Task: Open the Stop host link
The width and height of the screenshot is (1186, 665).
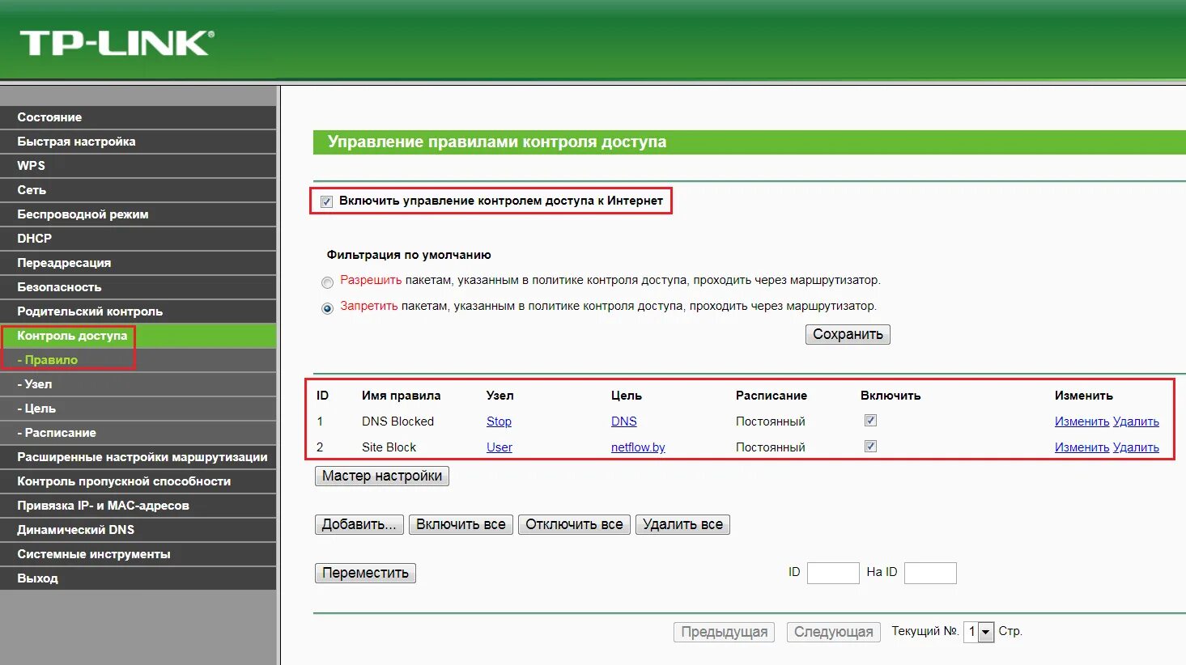Action: point(499,421)
